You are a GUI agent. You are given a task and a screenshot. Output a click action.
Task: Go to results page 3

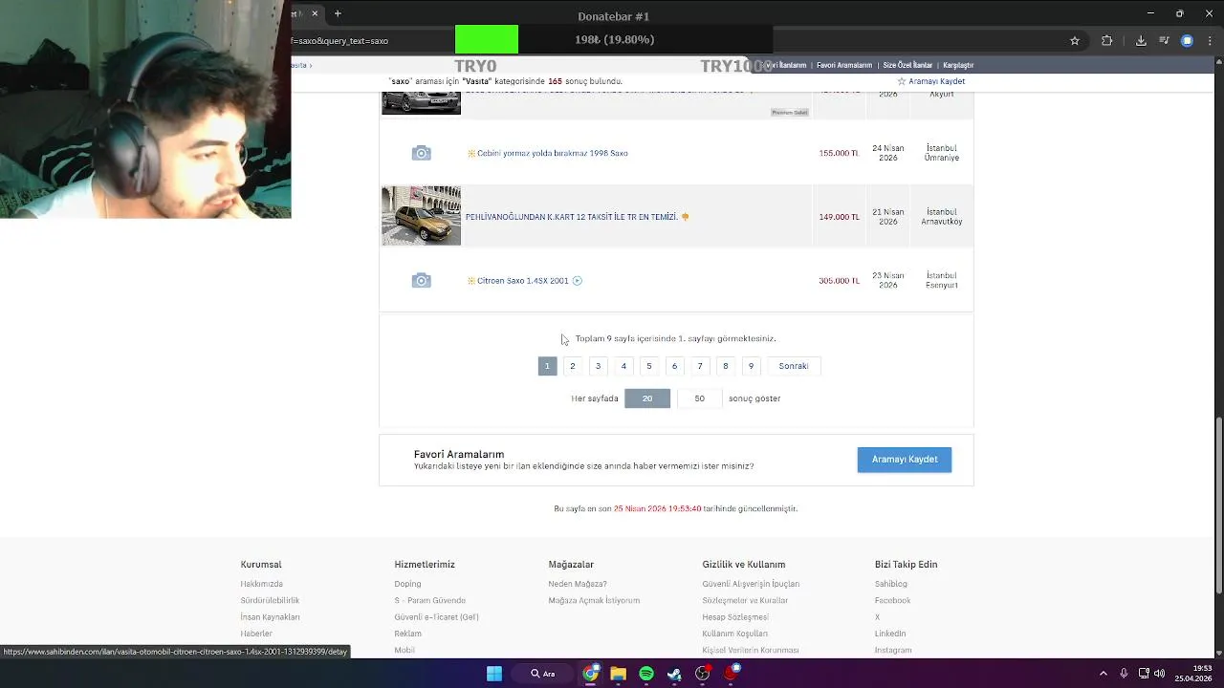click(598, 366)
